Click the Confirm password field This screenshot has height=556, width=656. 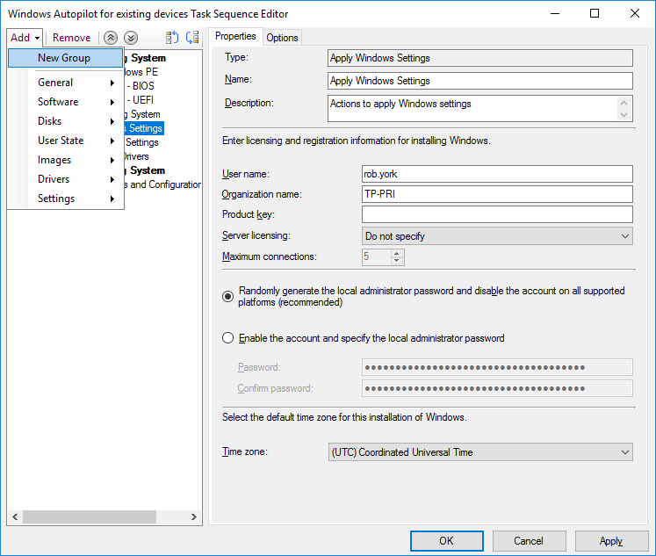pos(497,388)
